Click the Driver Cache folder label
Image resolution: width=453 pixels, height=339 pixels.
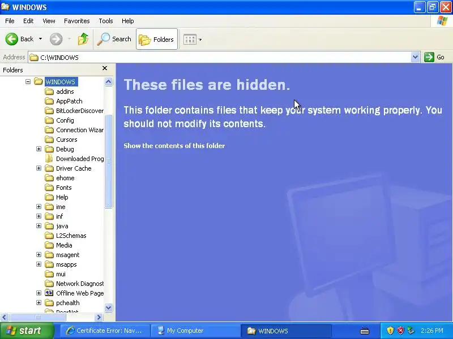[x=74, y=168]
